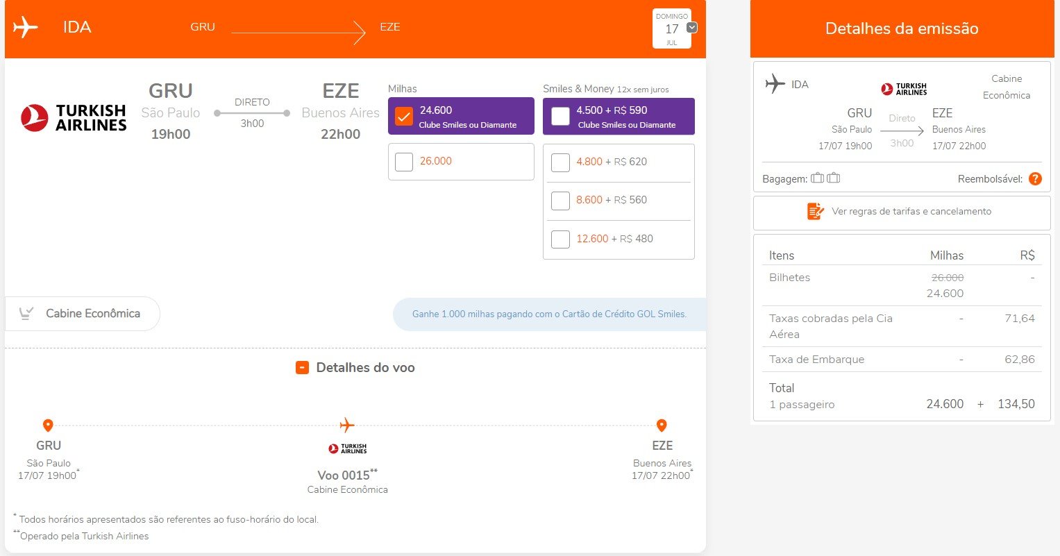
Task: Click the 71,64 airline taxes value
Action: coord(1020,319)
